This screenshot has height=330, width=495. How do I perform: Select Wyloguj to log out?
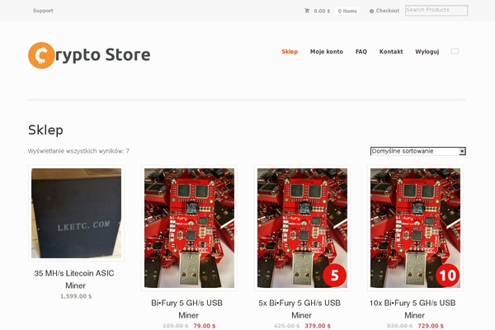pyautogui.click(x=427, y=51)
